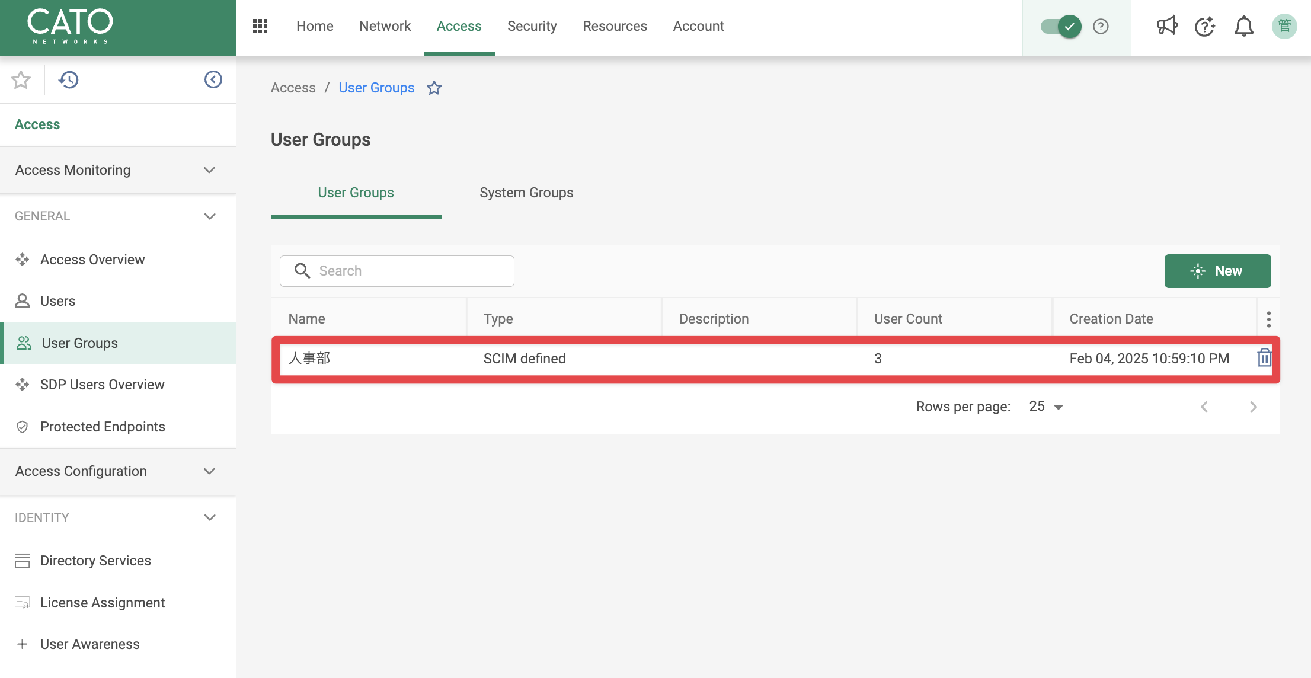The image size is (1311, 678).
Task: Click the megaphone announcements icon
Action: (x=1167, y=26)
